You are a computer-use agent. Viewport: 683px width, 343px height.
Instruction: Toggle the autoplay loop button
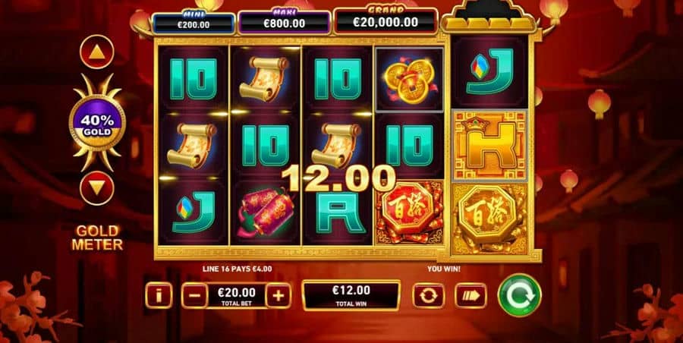pyautogui.click(x=428, y=295)
